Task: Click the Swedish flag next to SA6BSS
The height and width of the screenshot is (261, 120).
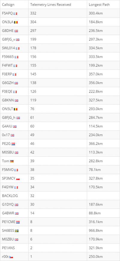Action: [17, 231]
